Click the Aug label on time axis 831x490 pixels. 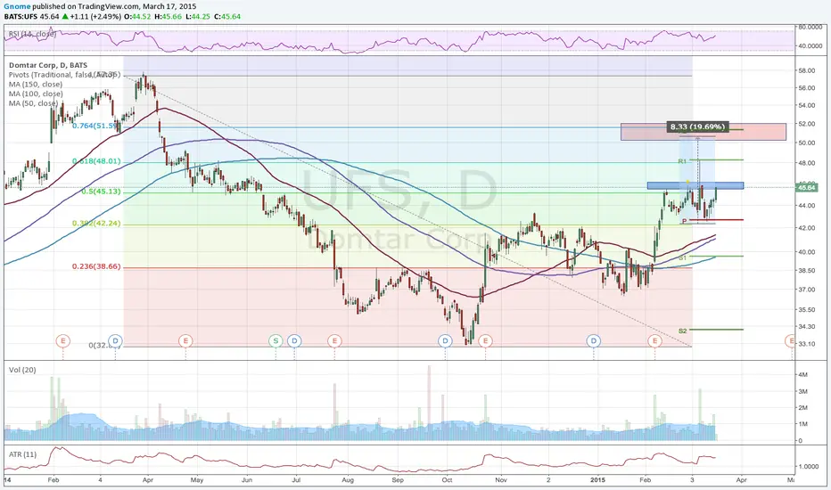pos(348,480)
